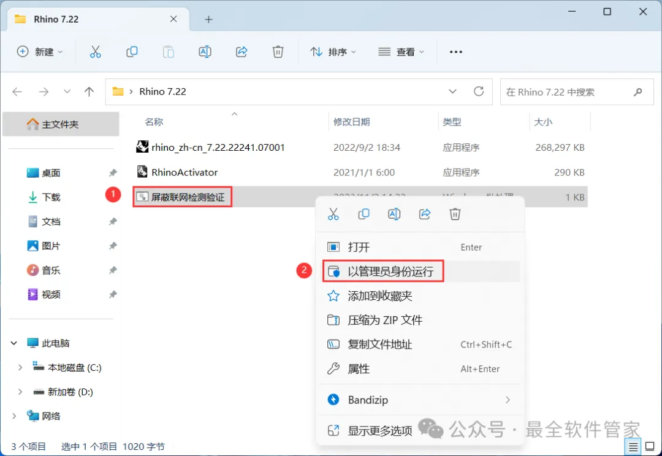Switch to large thumbnails view in status bar
Screen dimensions: 662x456
pos(650,447)
